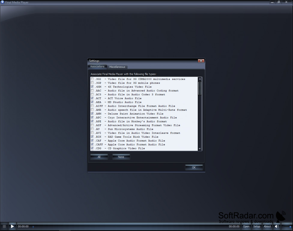Click the elapsed time 00:00:00 display

(x=23, y=226)
